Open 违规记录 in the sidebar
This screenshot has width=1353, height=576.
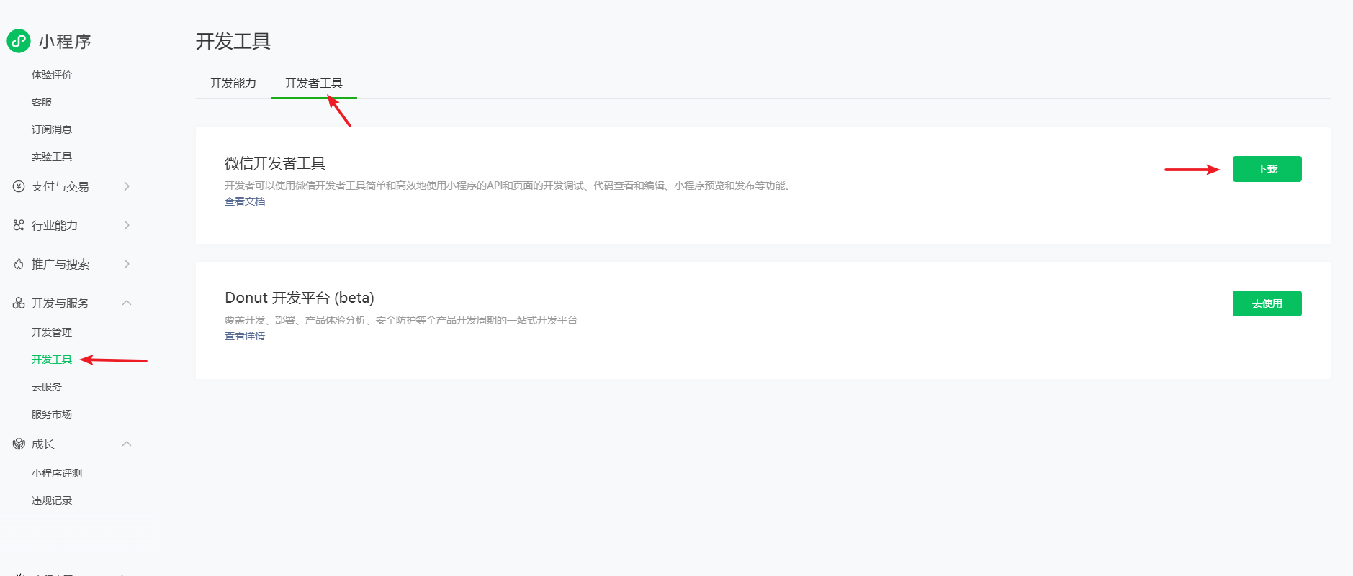click(x=52, y=500)
